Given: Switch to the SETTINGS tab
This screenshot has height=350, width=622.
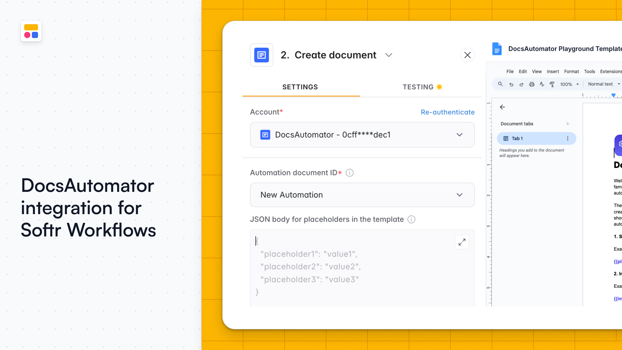Looking at the screenshot, I should coord(300,87).
